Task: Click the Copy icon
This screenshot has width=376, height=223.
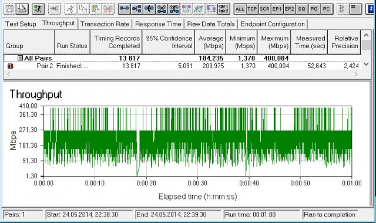Action: [83, 9]
